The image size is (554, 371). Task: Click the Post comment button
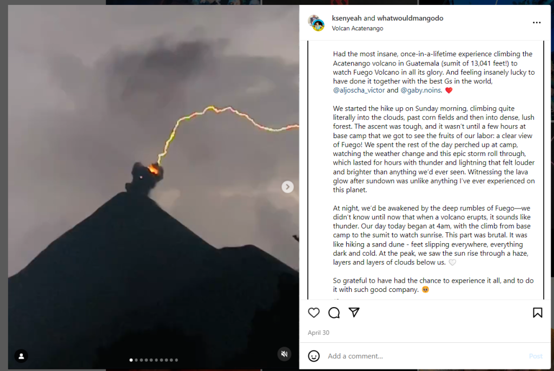535,356
